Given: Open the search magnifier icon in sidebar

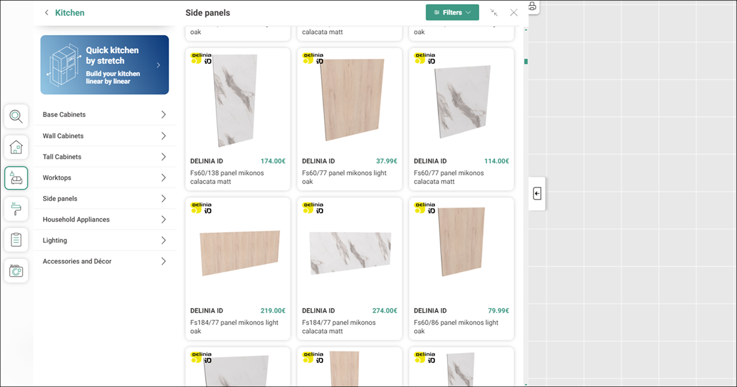Looking at the screenshot, I should [x=16, y=116].
